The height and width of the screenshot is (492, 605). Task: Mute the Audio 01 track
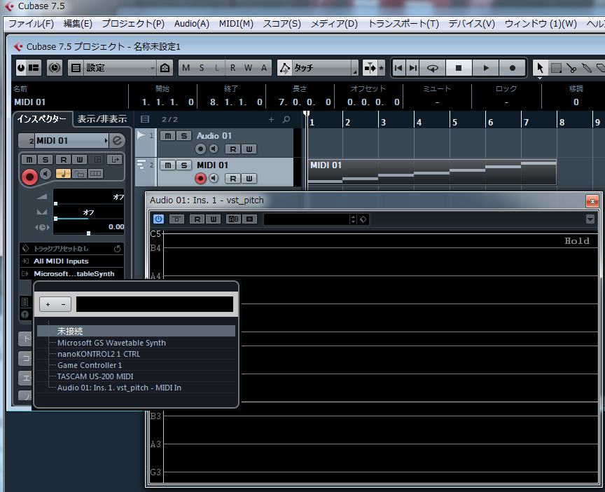pos(167,136)
